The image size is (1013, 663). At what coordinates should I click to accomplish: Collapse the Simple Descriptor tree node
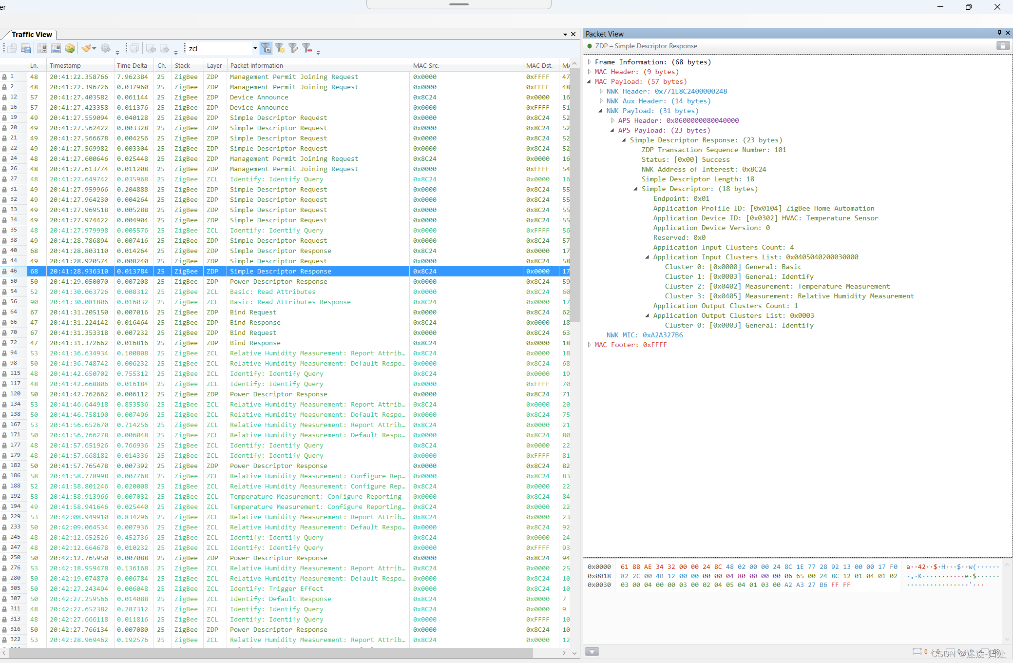[636, 189]
